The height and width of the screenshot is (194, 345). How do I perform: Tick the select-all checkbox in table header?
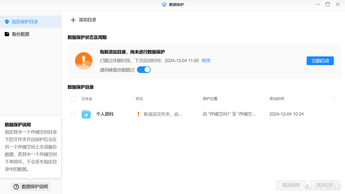(74, 99)
